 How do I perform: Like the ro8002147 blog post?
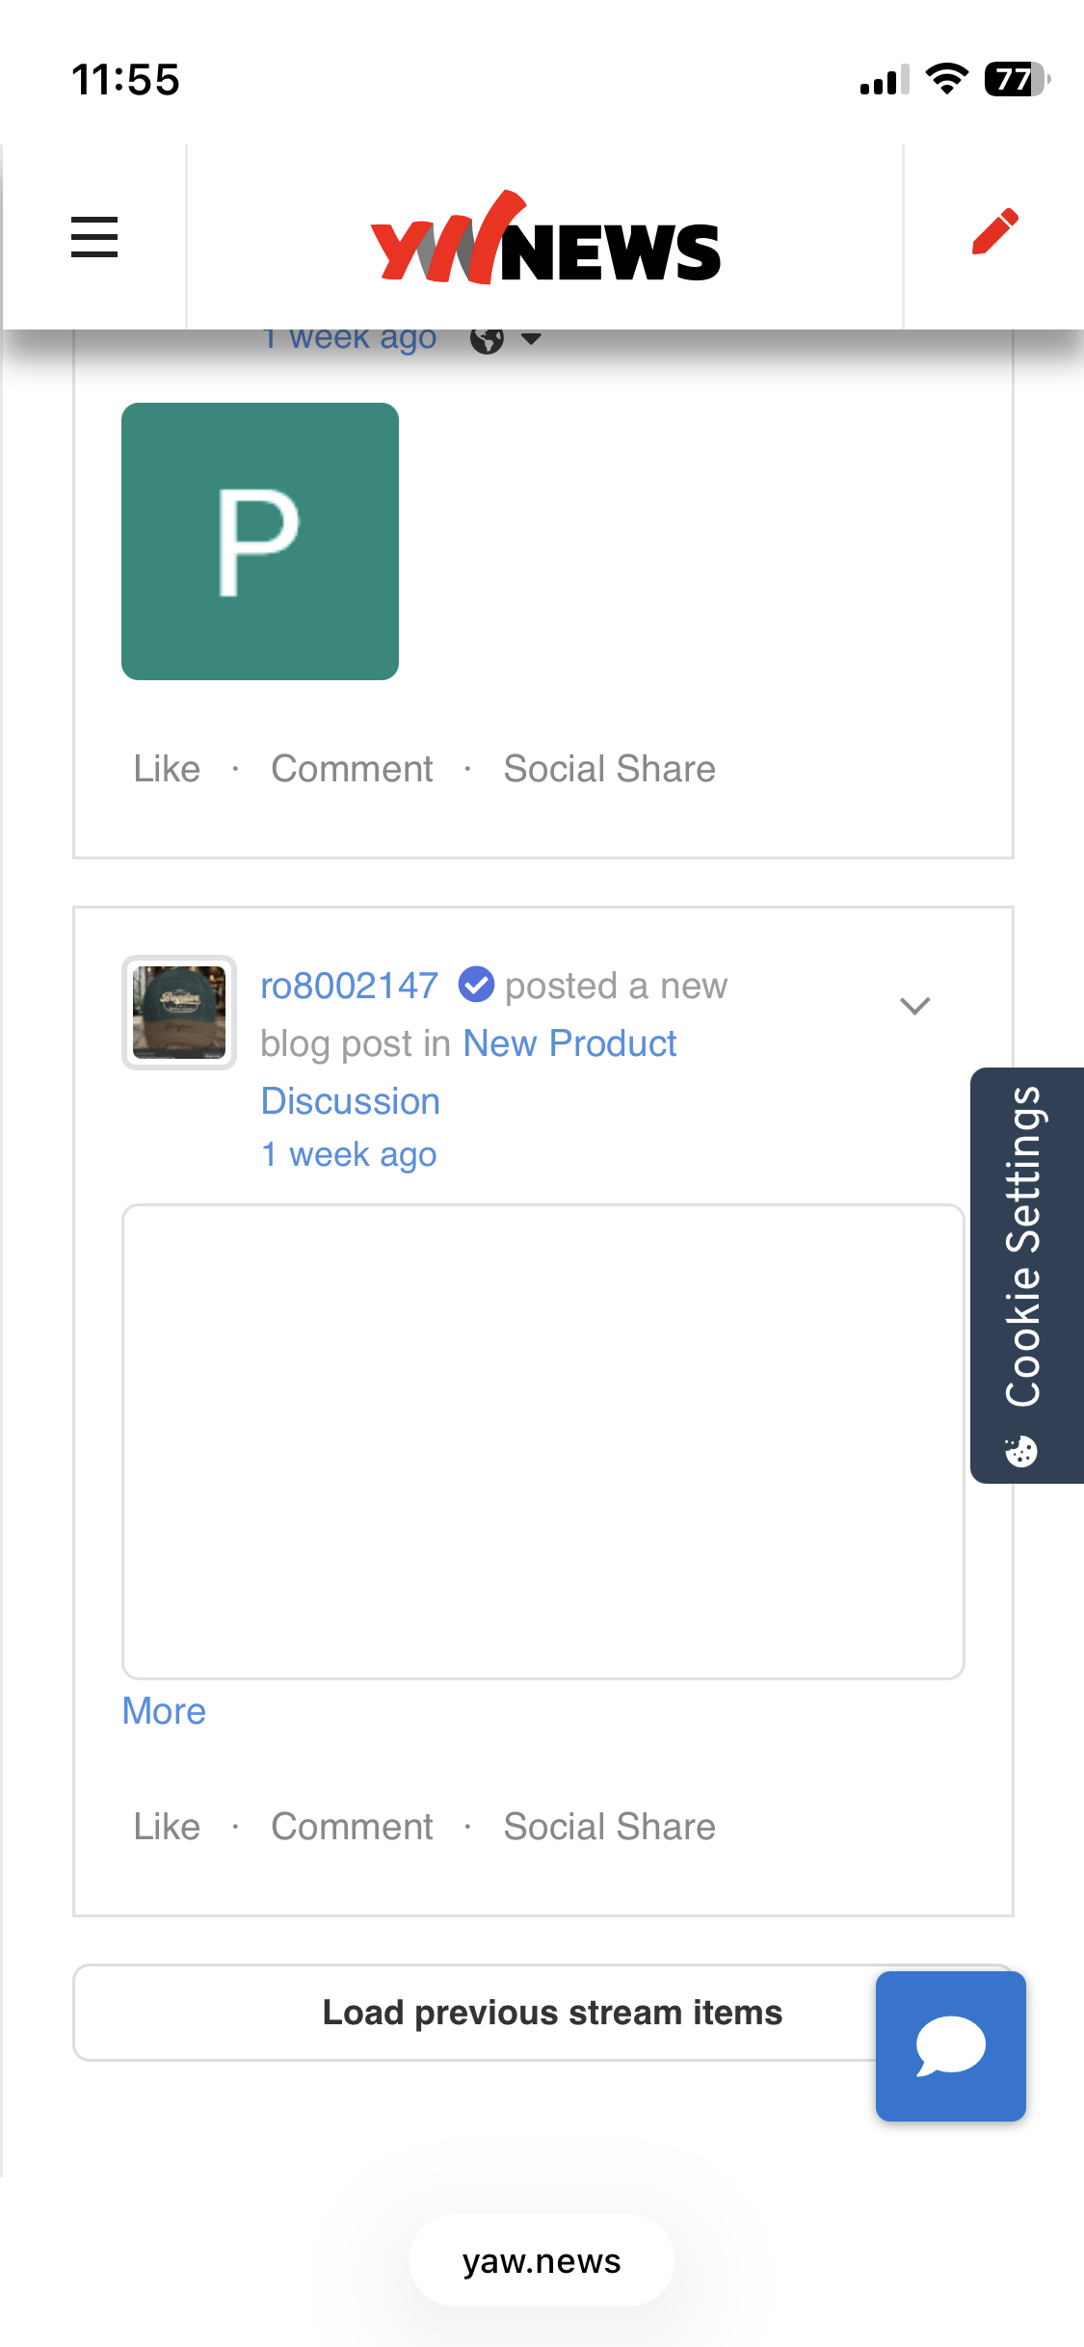click(x=167, y=1827)
